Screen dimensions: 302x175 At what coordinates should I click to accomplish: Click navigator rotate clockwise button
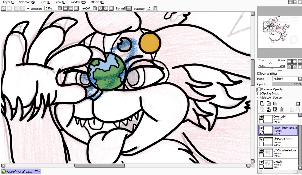[x=295, y=67]
